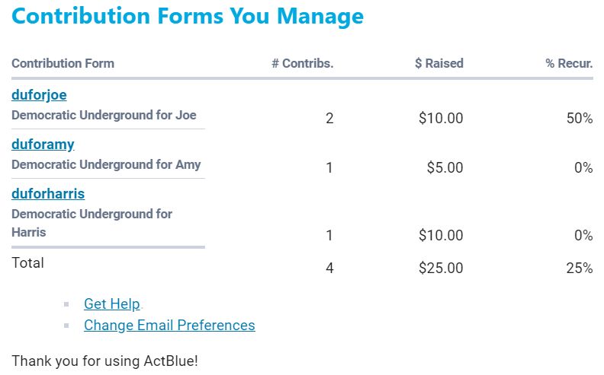Click the Democratic Underground for Harris description
Viewport: 604px width, 375px height.
coord(92,223)
